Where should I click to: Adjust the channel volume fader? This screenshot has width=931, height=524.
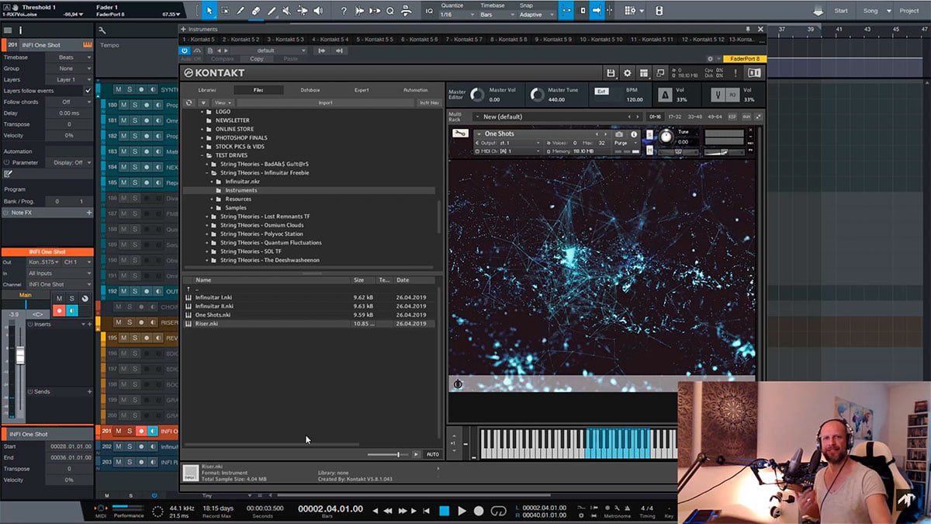[20, 356]
